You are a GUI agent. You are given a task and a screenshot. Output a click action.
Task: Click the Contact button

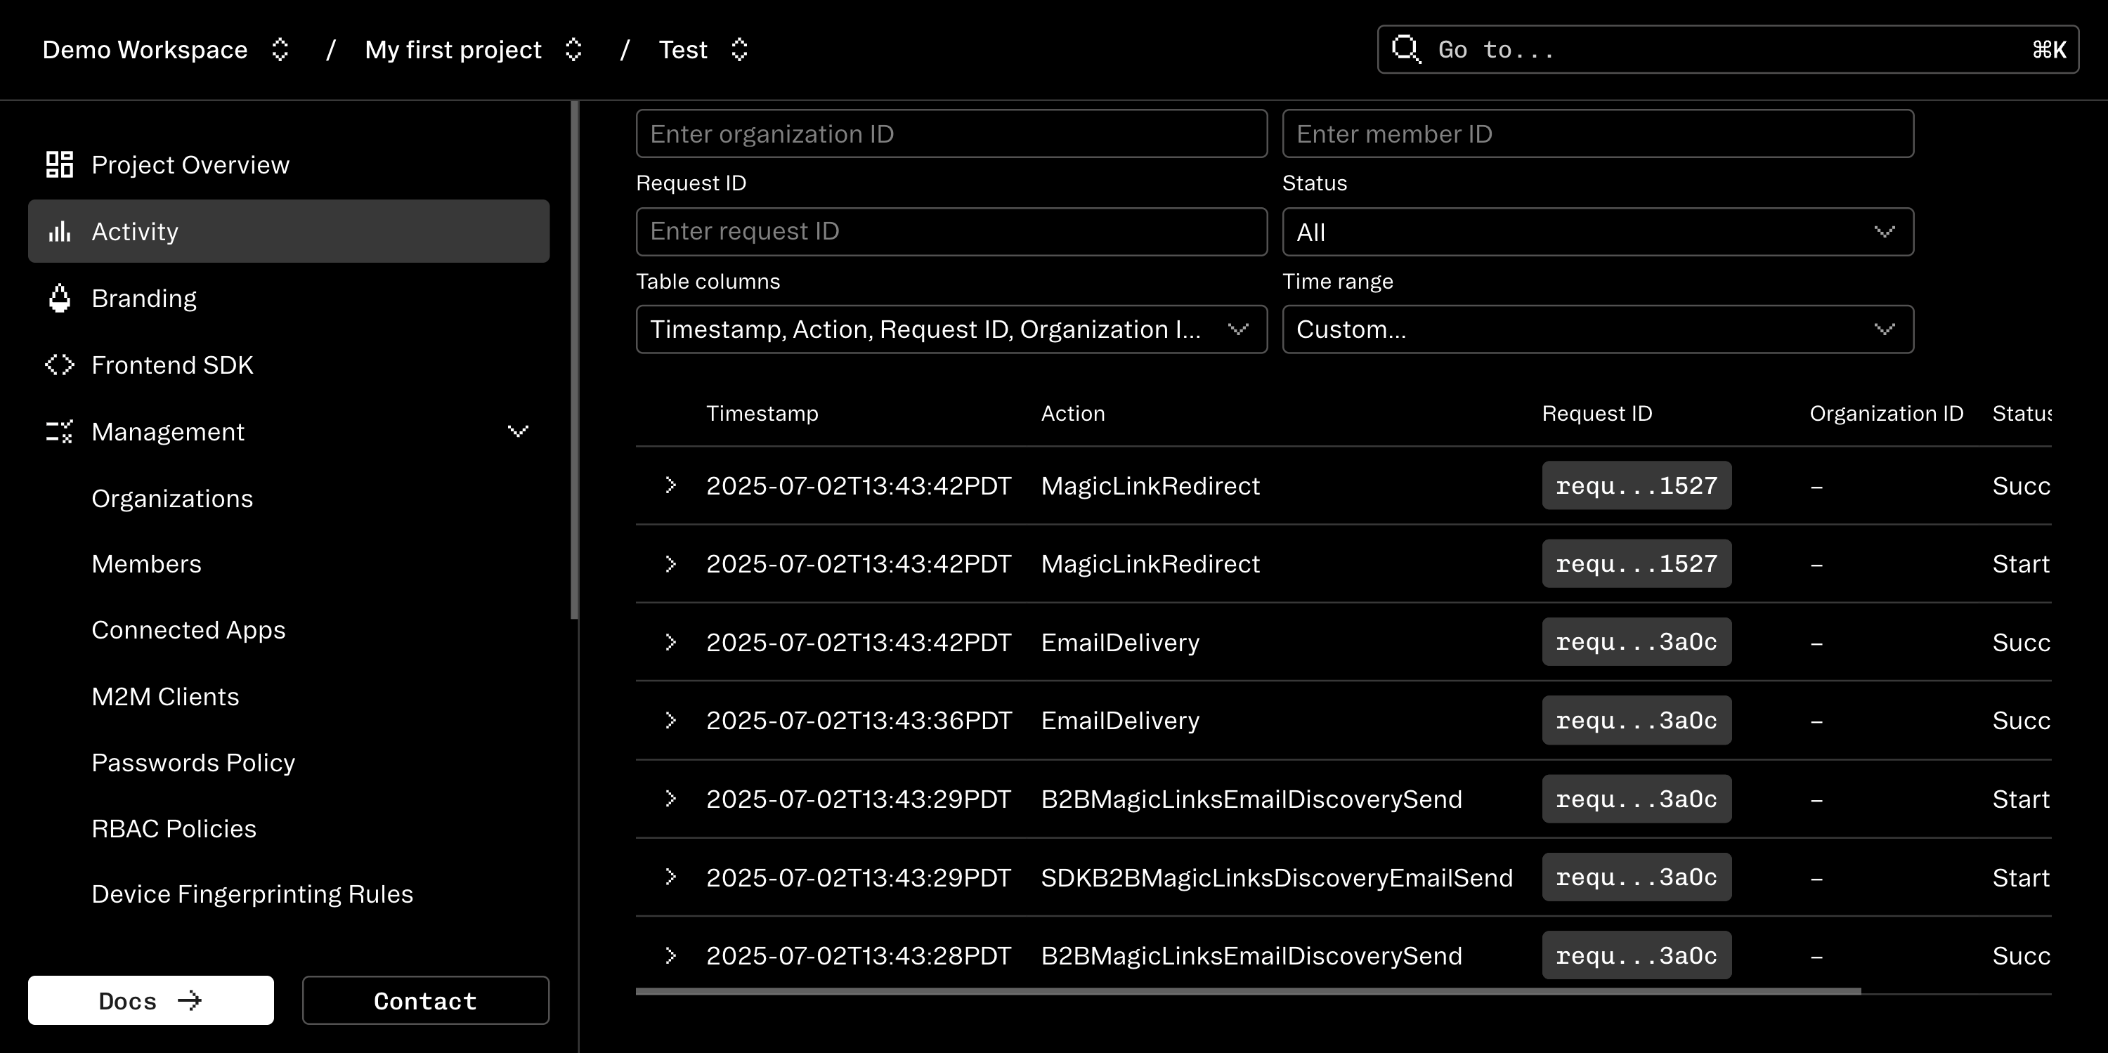[x=424, y=1000]
